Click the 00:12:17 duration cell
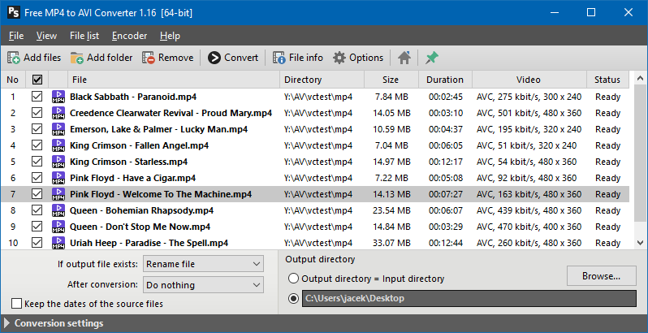Screen dimensions: 648x333 coord(446,162)
